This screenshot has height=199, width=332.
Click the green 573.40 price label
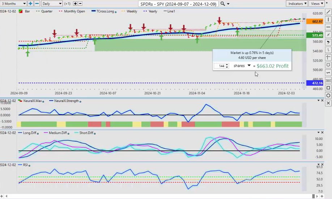point(315,35)
